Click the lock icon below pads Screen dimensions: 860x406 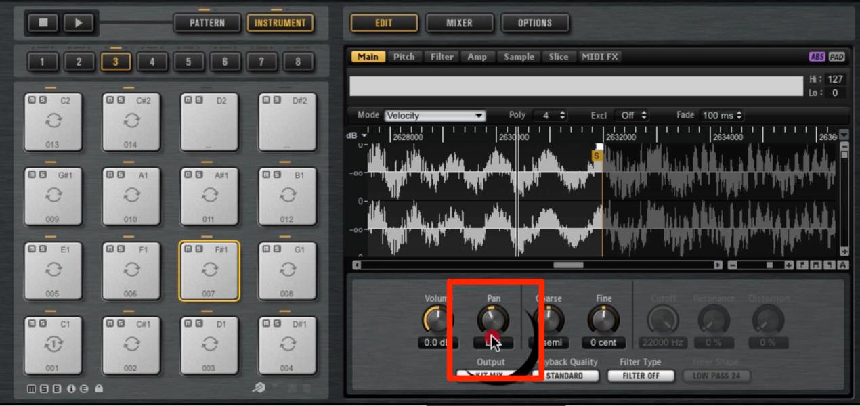click(x=99, y=389)
